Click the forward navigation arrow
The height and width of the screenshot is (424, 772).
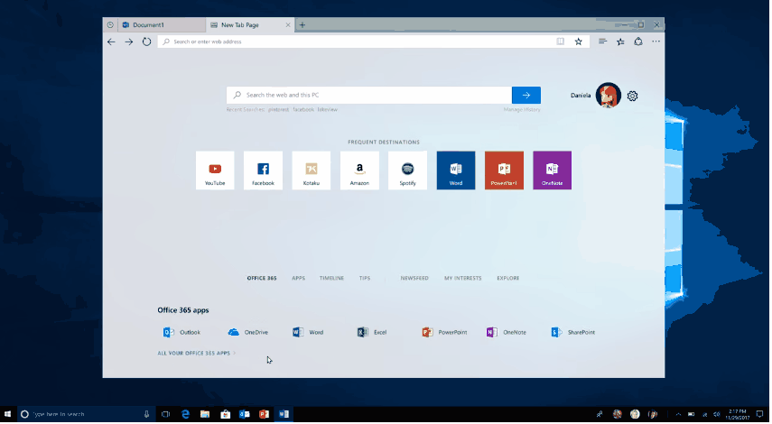tap(129, 41)
